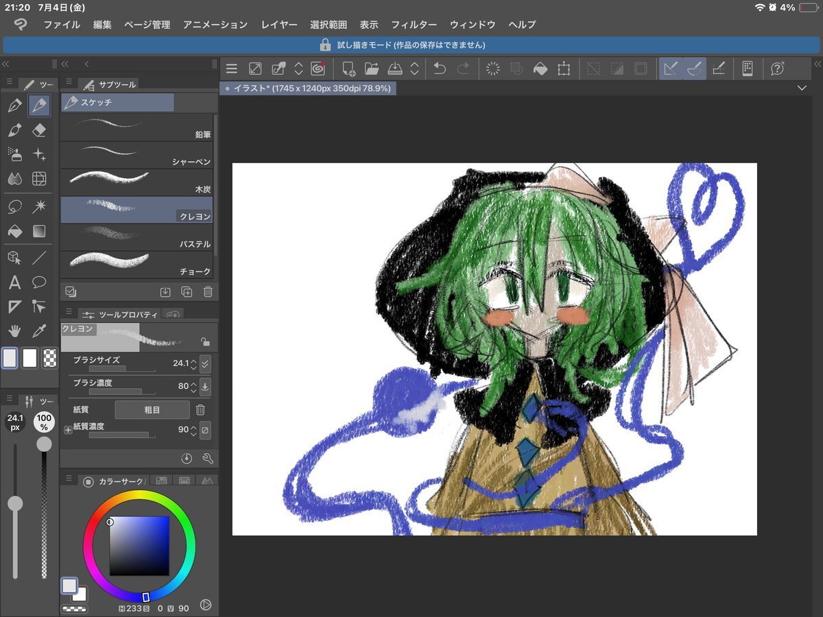Select the sparkle Decoration tool
Viewport: 823px width, 617px height.
40,154
